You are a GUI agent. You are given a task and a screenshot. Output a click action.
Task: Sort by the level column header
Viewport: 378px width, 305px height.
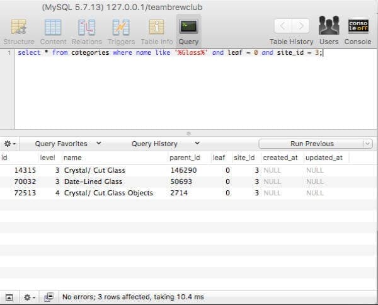pos(50,158)
